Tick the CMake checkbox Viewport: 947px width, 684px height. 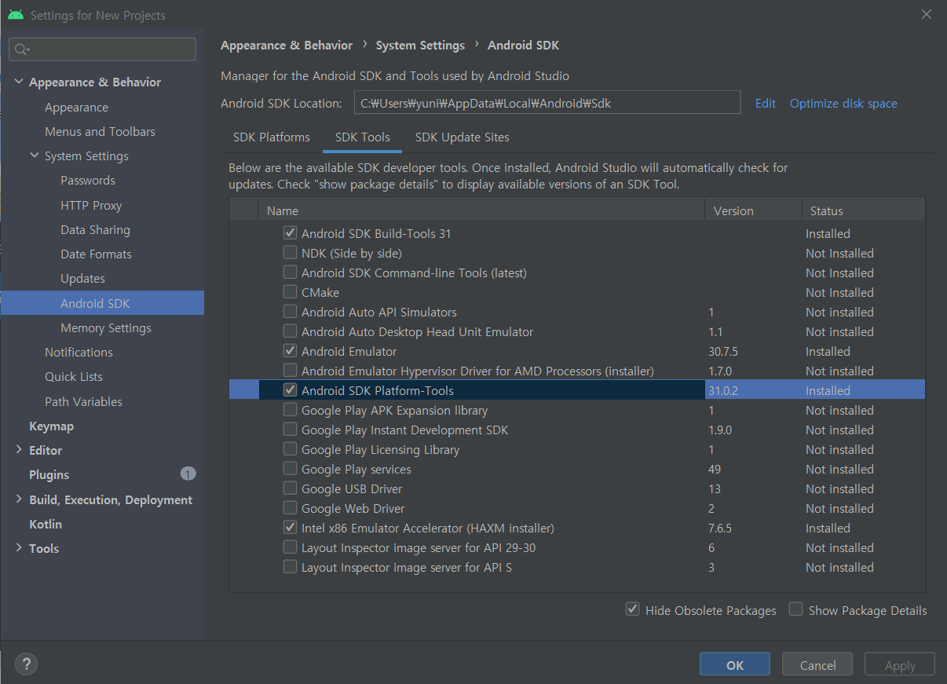point(290,292)
